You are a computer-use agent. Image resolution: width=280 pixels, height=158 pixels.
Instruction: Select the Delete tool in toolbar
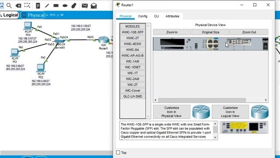(18, 6)
